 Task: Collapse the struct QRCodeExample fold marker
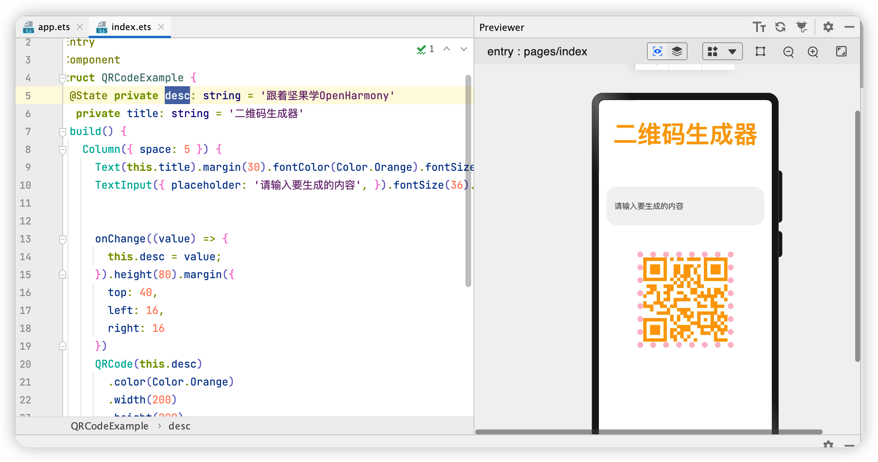[63, 78]
